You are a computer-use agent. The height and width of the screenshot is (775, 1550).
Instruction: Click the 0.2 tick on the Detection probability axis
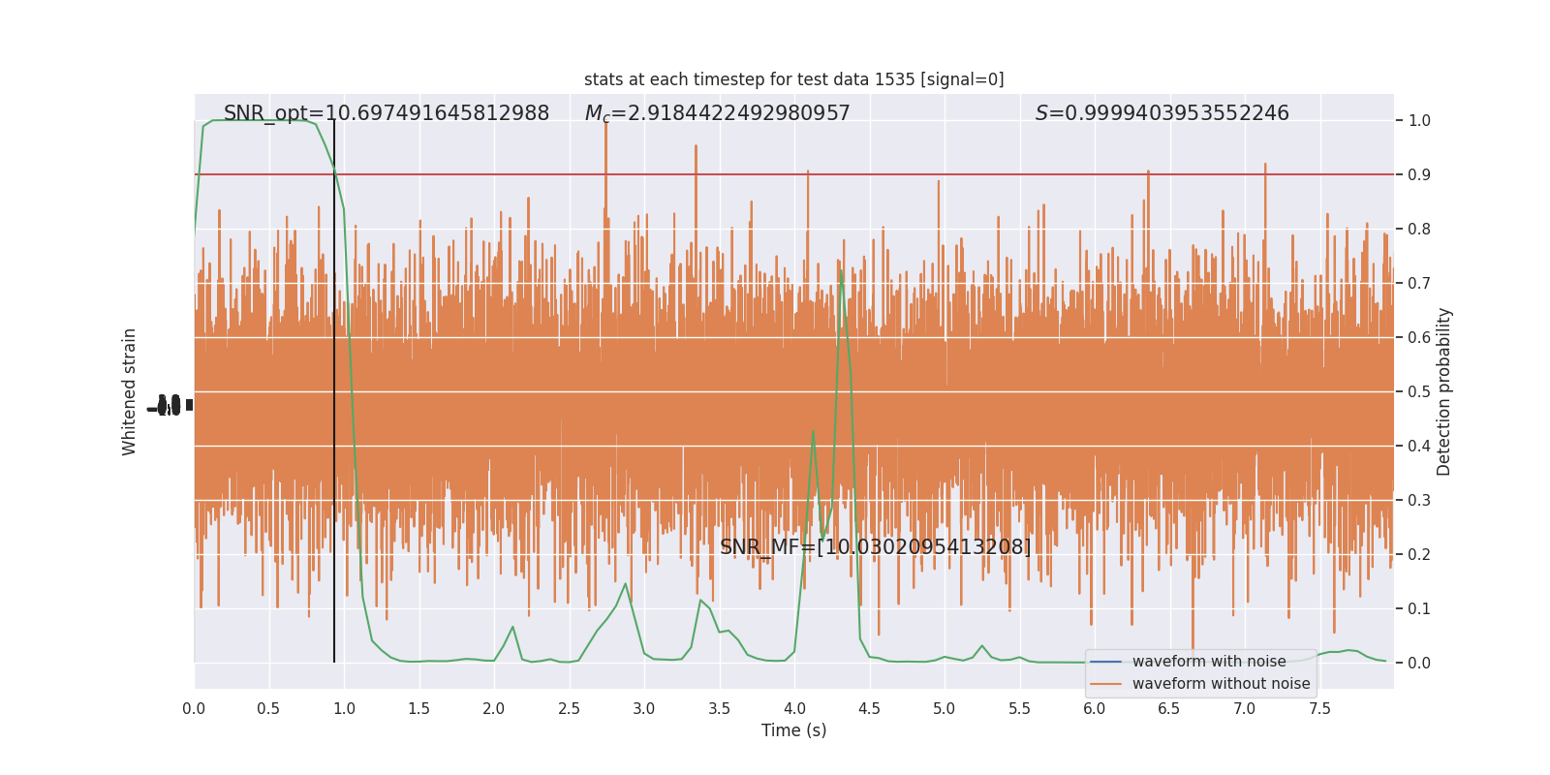coord(1419,554)
